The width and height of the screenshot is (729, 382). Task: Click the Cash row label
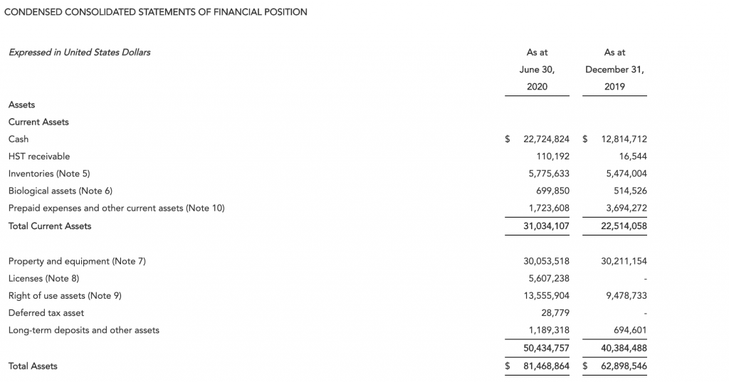coord(19,139)
